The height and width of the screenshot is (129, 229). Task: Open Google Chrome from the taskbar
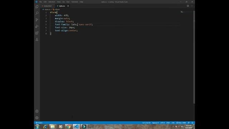click(68, 126)
